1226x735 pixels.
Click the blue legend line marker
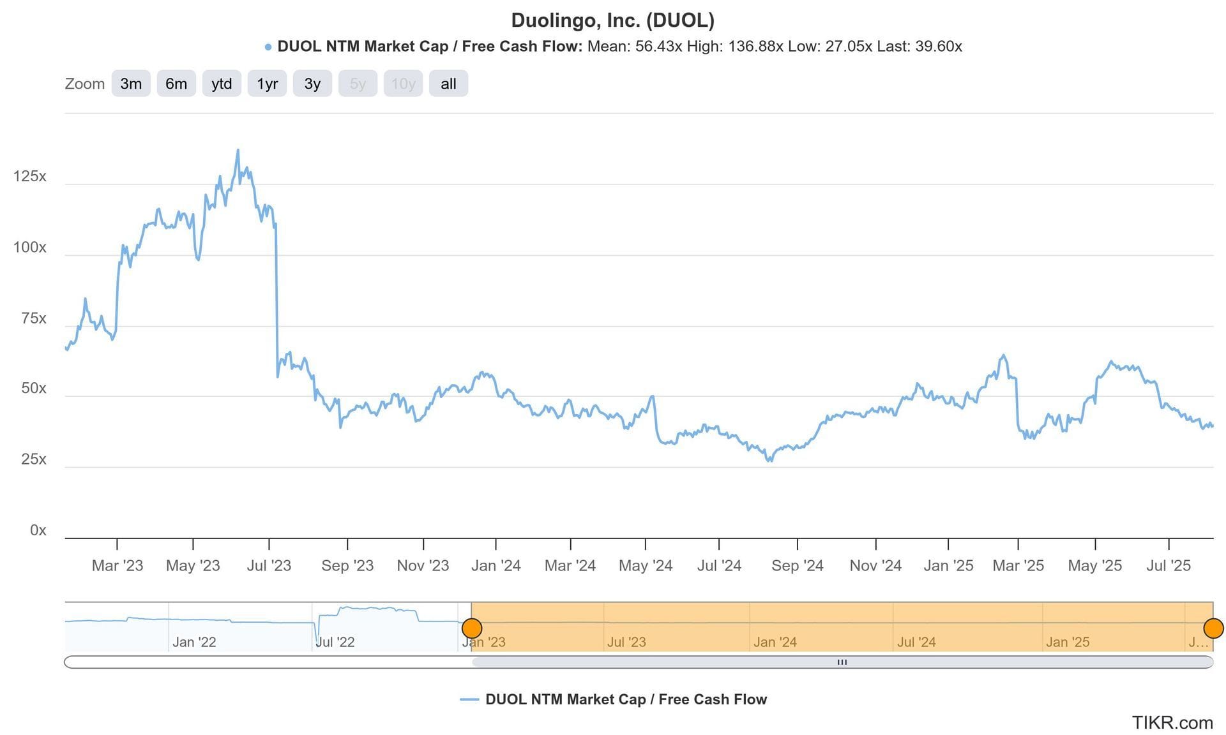tap(469, 700)
